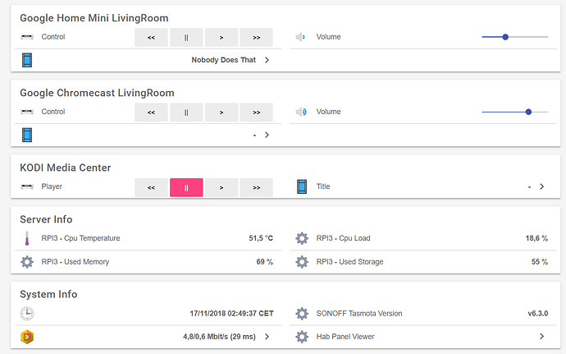Click the film icon next to Title
The width and height of the screenshot is (566, 354).
[x=302, y=186]
